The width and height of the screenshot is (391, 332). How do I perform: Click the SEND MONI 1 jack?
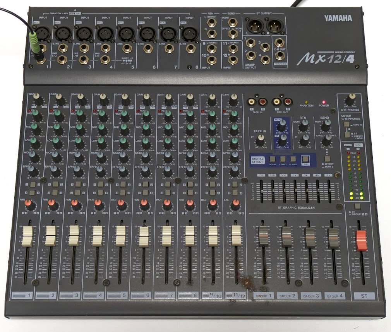tap(233, 23)
